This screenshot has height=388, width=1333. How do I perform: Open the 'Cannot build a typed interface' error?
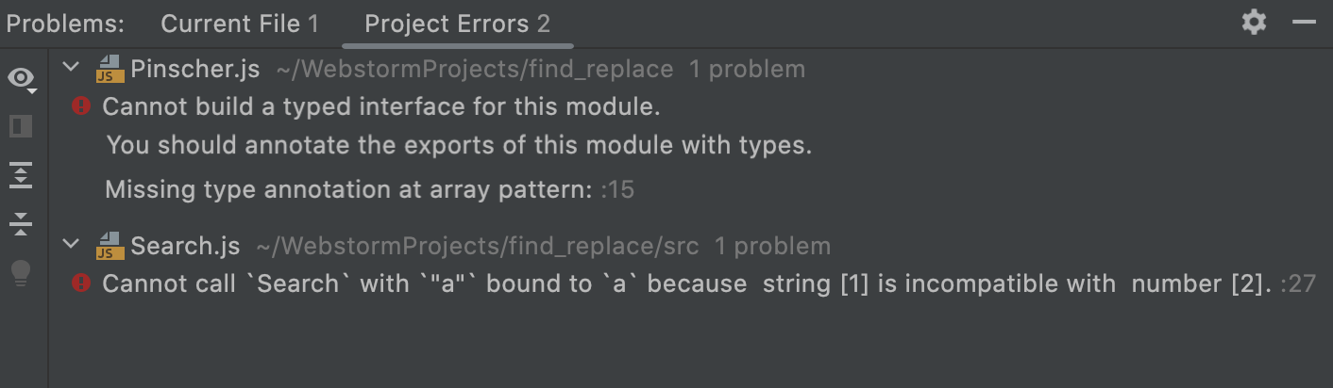click(x=380, y=107)
